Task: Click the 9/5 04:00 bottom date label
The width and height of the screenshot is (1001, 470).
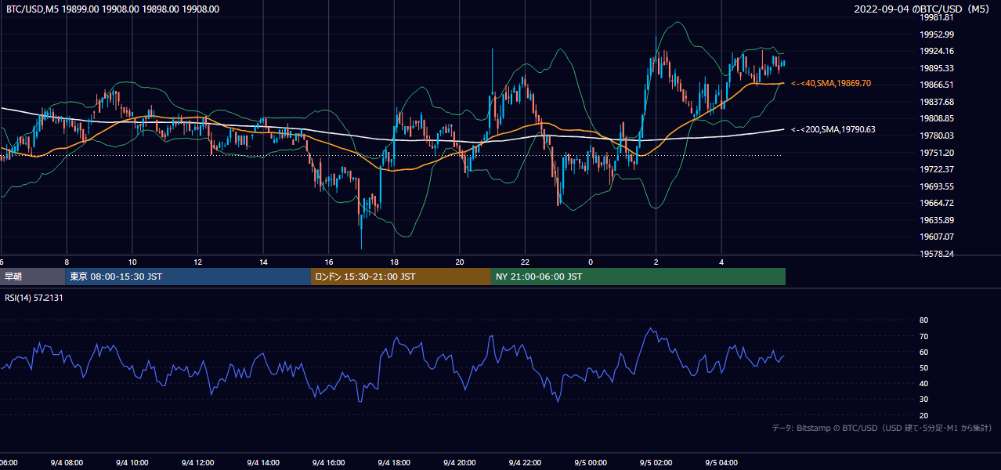Action: pos(721,463)
